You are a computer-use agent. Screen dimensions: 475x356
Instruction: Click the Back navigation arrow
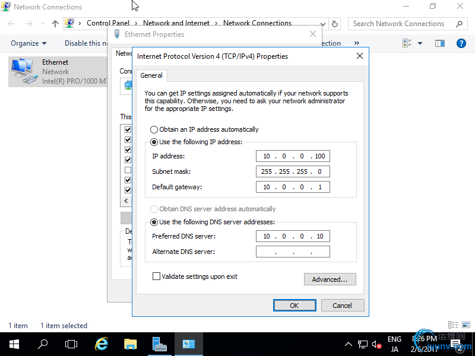pos(11,24)
